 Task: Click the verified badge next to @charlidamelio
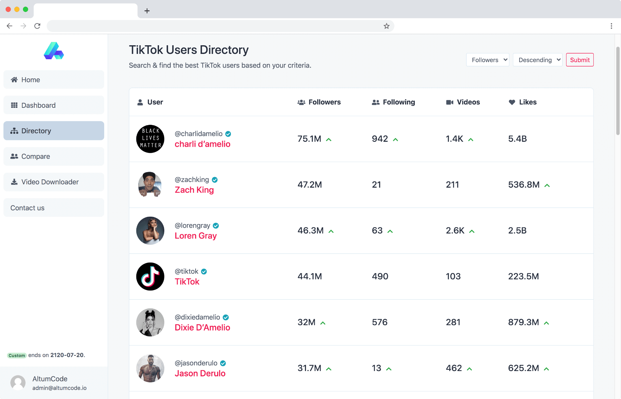click(228, 134)
